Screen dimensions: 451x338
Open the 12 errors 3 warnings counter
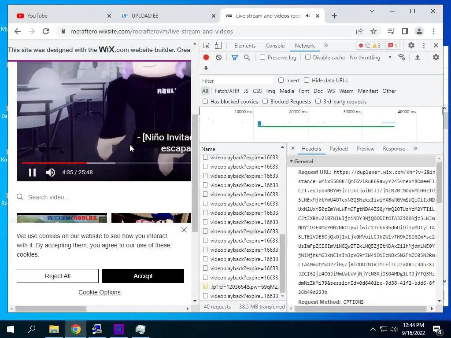(x=370, y=45)
